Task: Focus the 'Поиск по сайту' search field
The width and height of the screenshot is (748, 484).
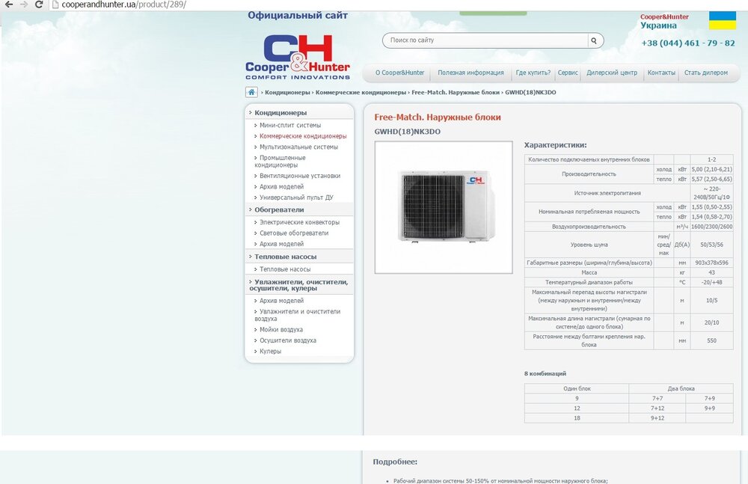Action: coord(485,40)
